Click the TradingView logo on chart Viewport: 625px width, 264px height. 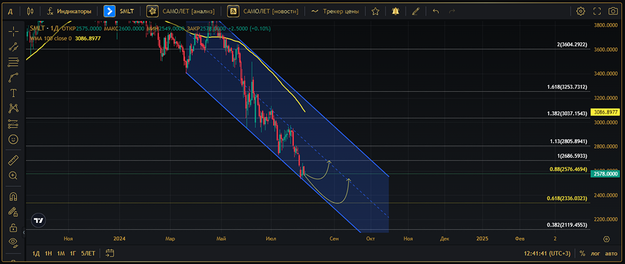point(39,220)
